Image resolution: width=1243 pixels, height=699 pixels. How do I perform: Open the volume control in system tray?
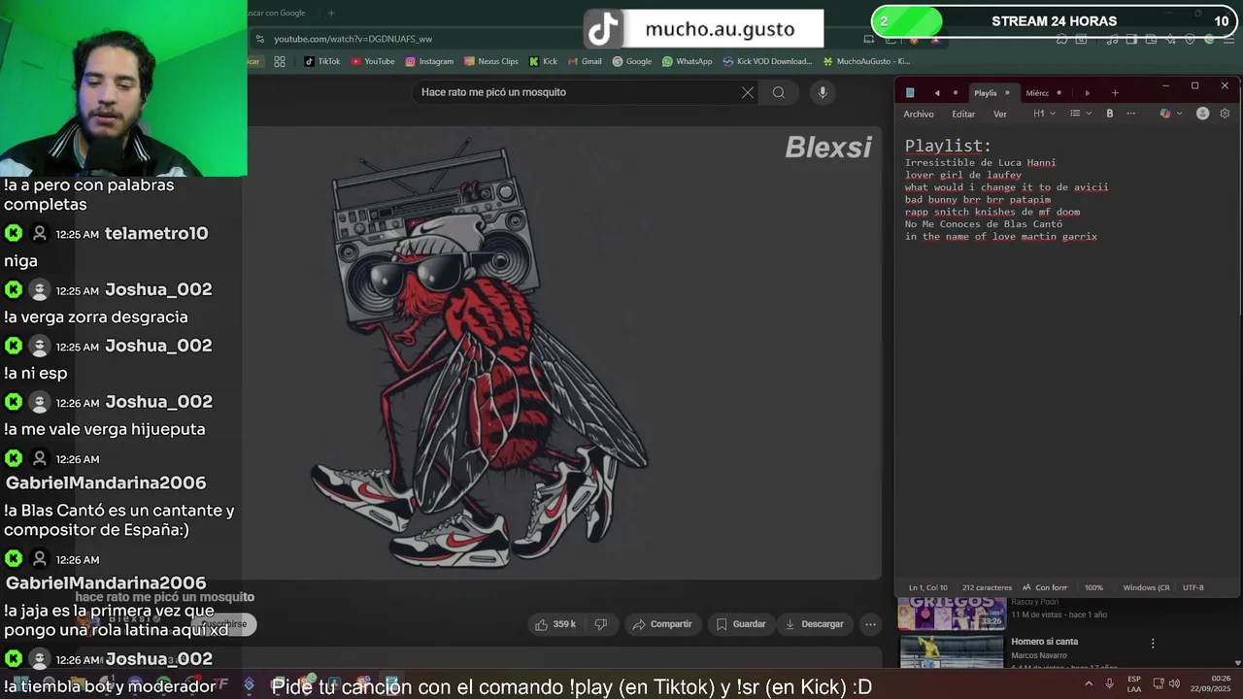point(1175,683)
